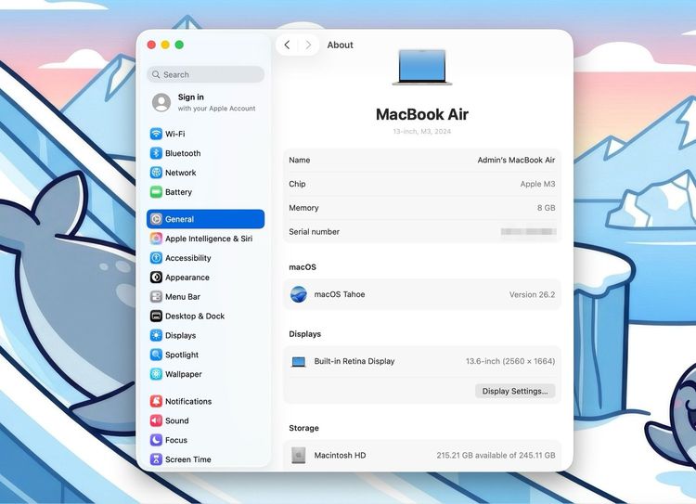This screenshot has height=504, width=696.
Task: Click the MacBook Air title text
Action: [421, 114]
